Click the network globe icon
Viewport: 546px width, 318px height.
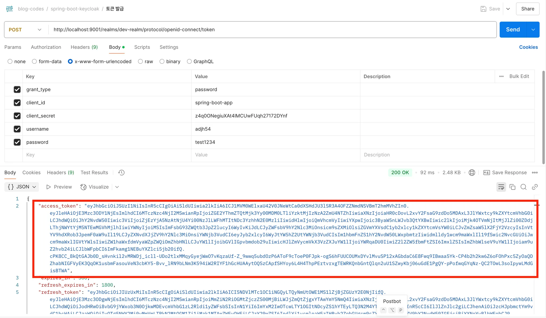472,172
